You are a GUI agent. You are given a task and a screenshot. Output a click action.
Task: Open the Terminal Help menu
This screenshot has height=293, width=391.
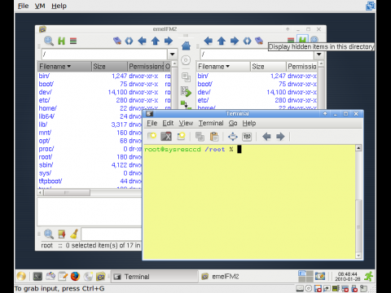pos(249,123)
